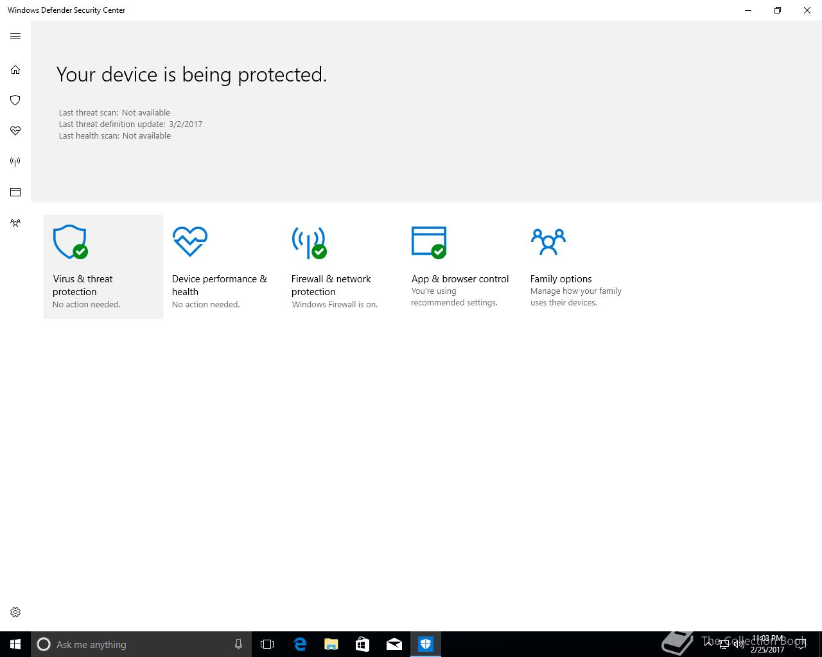Open Windows Store from the taskbar

362,644
